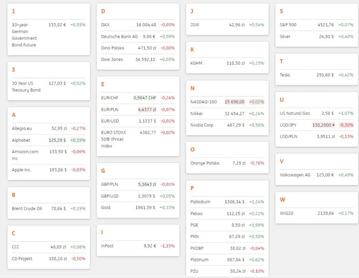Select Deutsche Bank AG

(x=138, y=37)
